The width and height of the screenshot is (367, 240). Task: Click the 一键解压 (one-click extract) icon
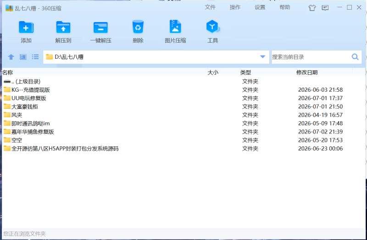click(x=100, y=28)
